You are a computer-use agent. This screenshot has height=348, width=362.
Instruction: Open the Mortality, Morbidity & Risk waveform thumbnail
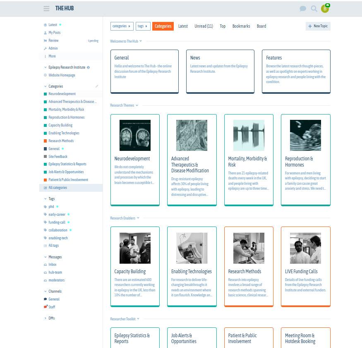point(249,135)
